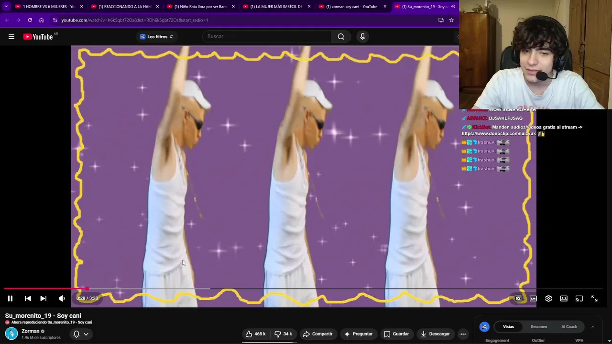The image size is (612, 344).
Task: Skip to the next video
Action: (x=43, y=298)
